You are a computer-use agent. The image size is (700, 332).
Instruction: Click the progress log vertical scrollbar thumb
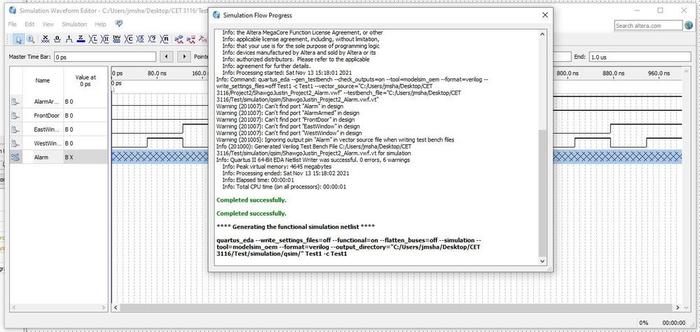542,193
